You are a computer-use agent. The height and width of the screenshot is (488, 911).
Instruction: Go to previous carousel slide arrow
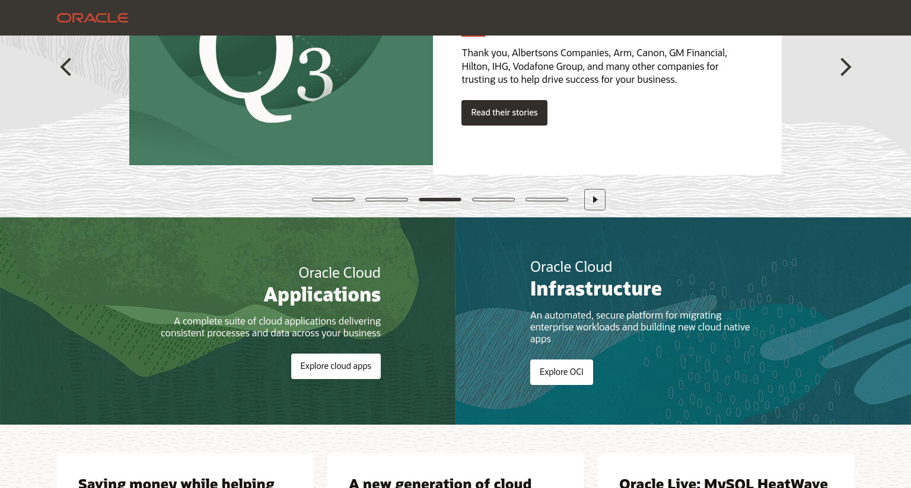point(66,67)
